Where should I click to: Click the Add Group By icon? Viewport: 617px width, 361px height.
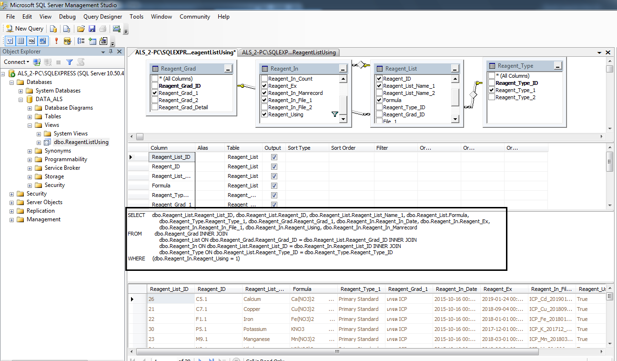tap(81, 41)
